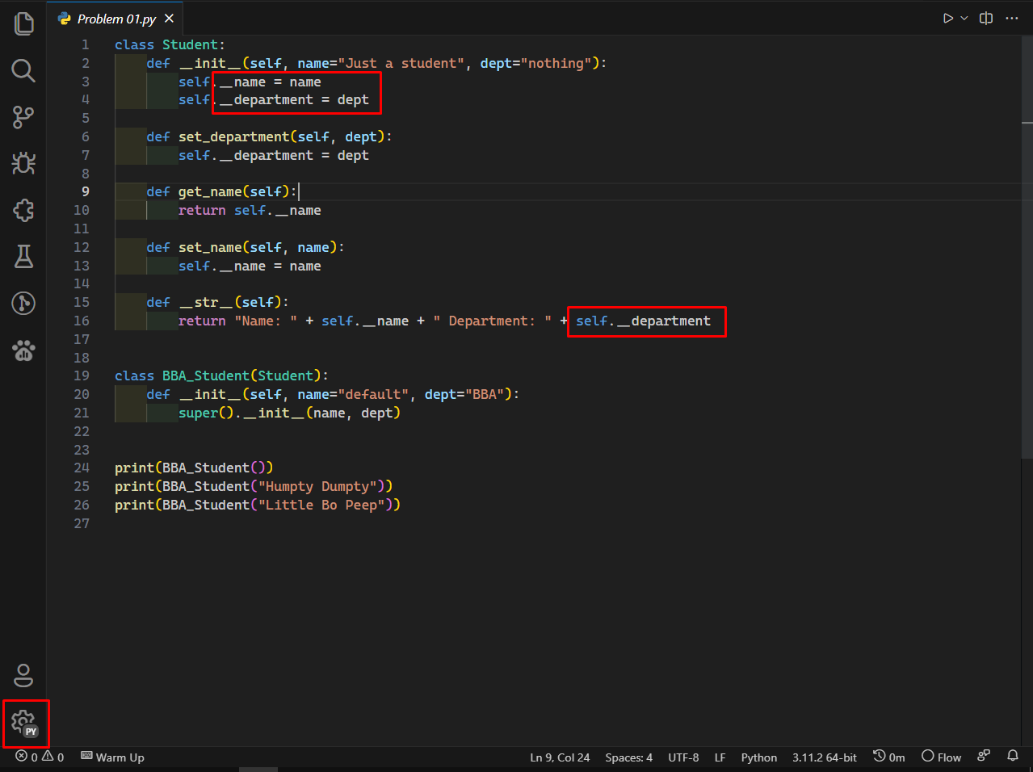This screenshot has width=1033, height=772.
Task: Select the Search icon in the activity bar
Action: pyautogui.click(x=23, y=71)
